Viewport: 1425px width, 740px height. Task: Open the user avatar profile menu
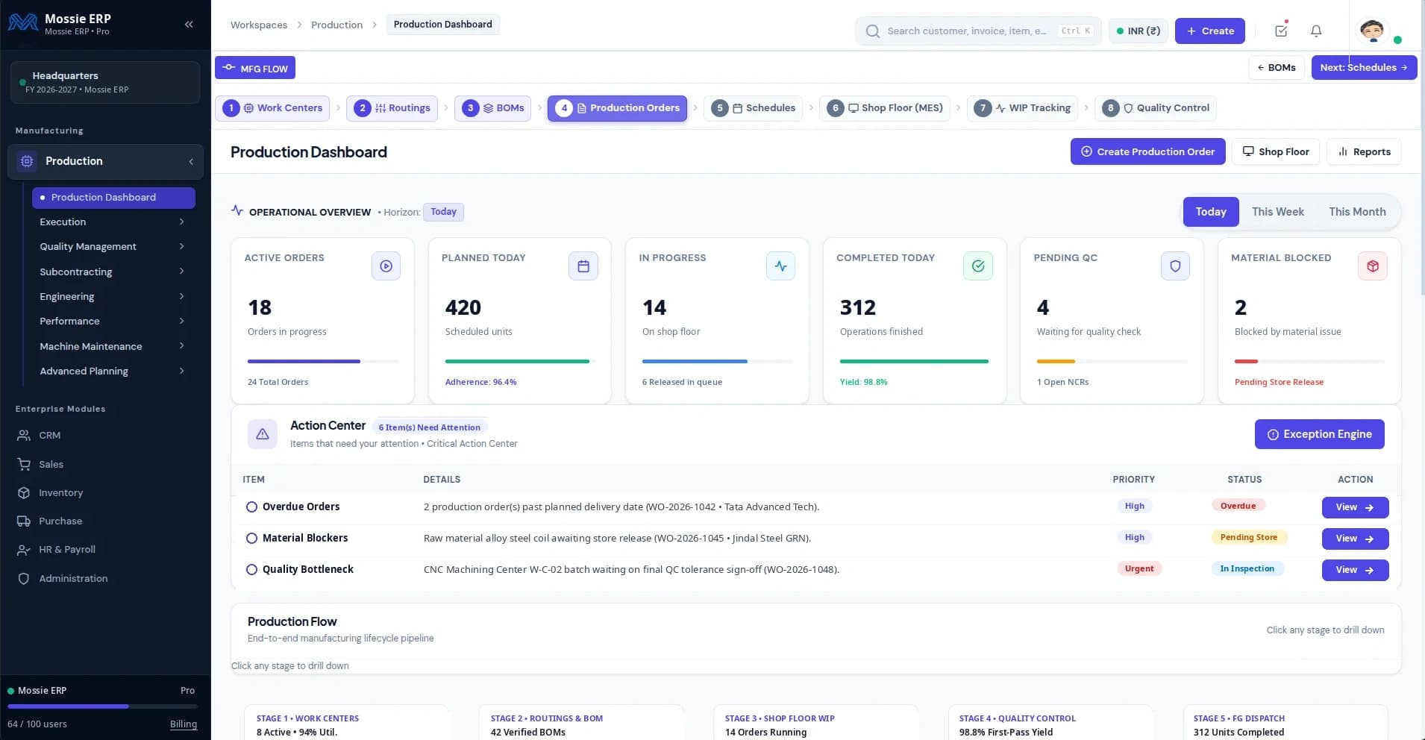[1372, 31]
